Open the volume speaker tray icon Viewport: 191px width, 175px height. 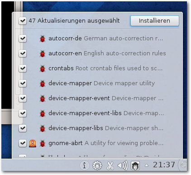[123, 165]
